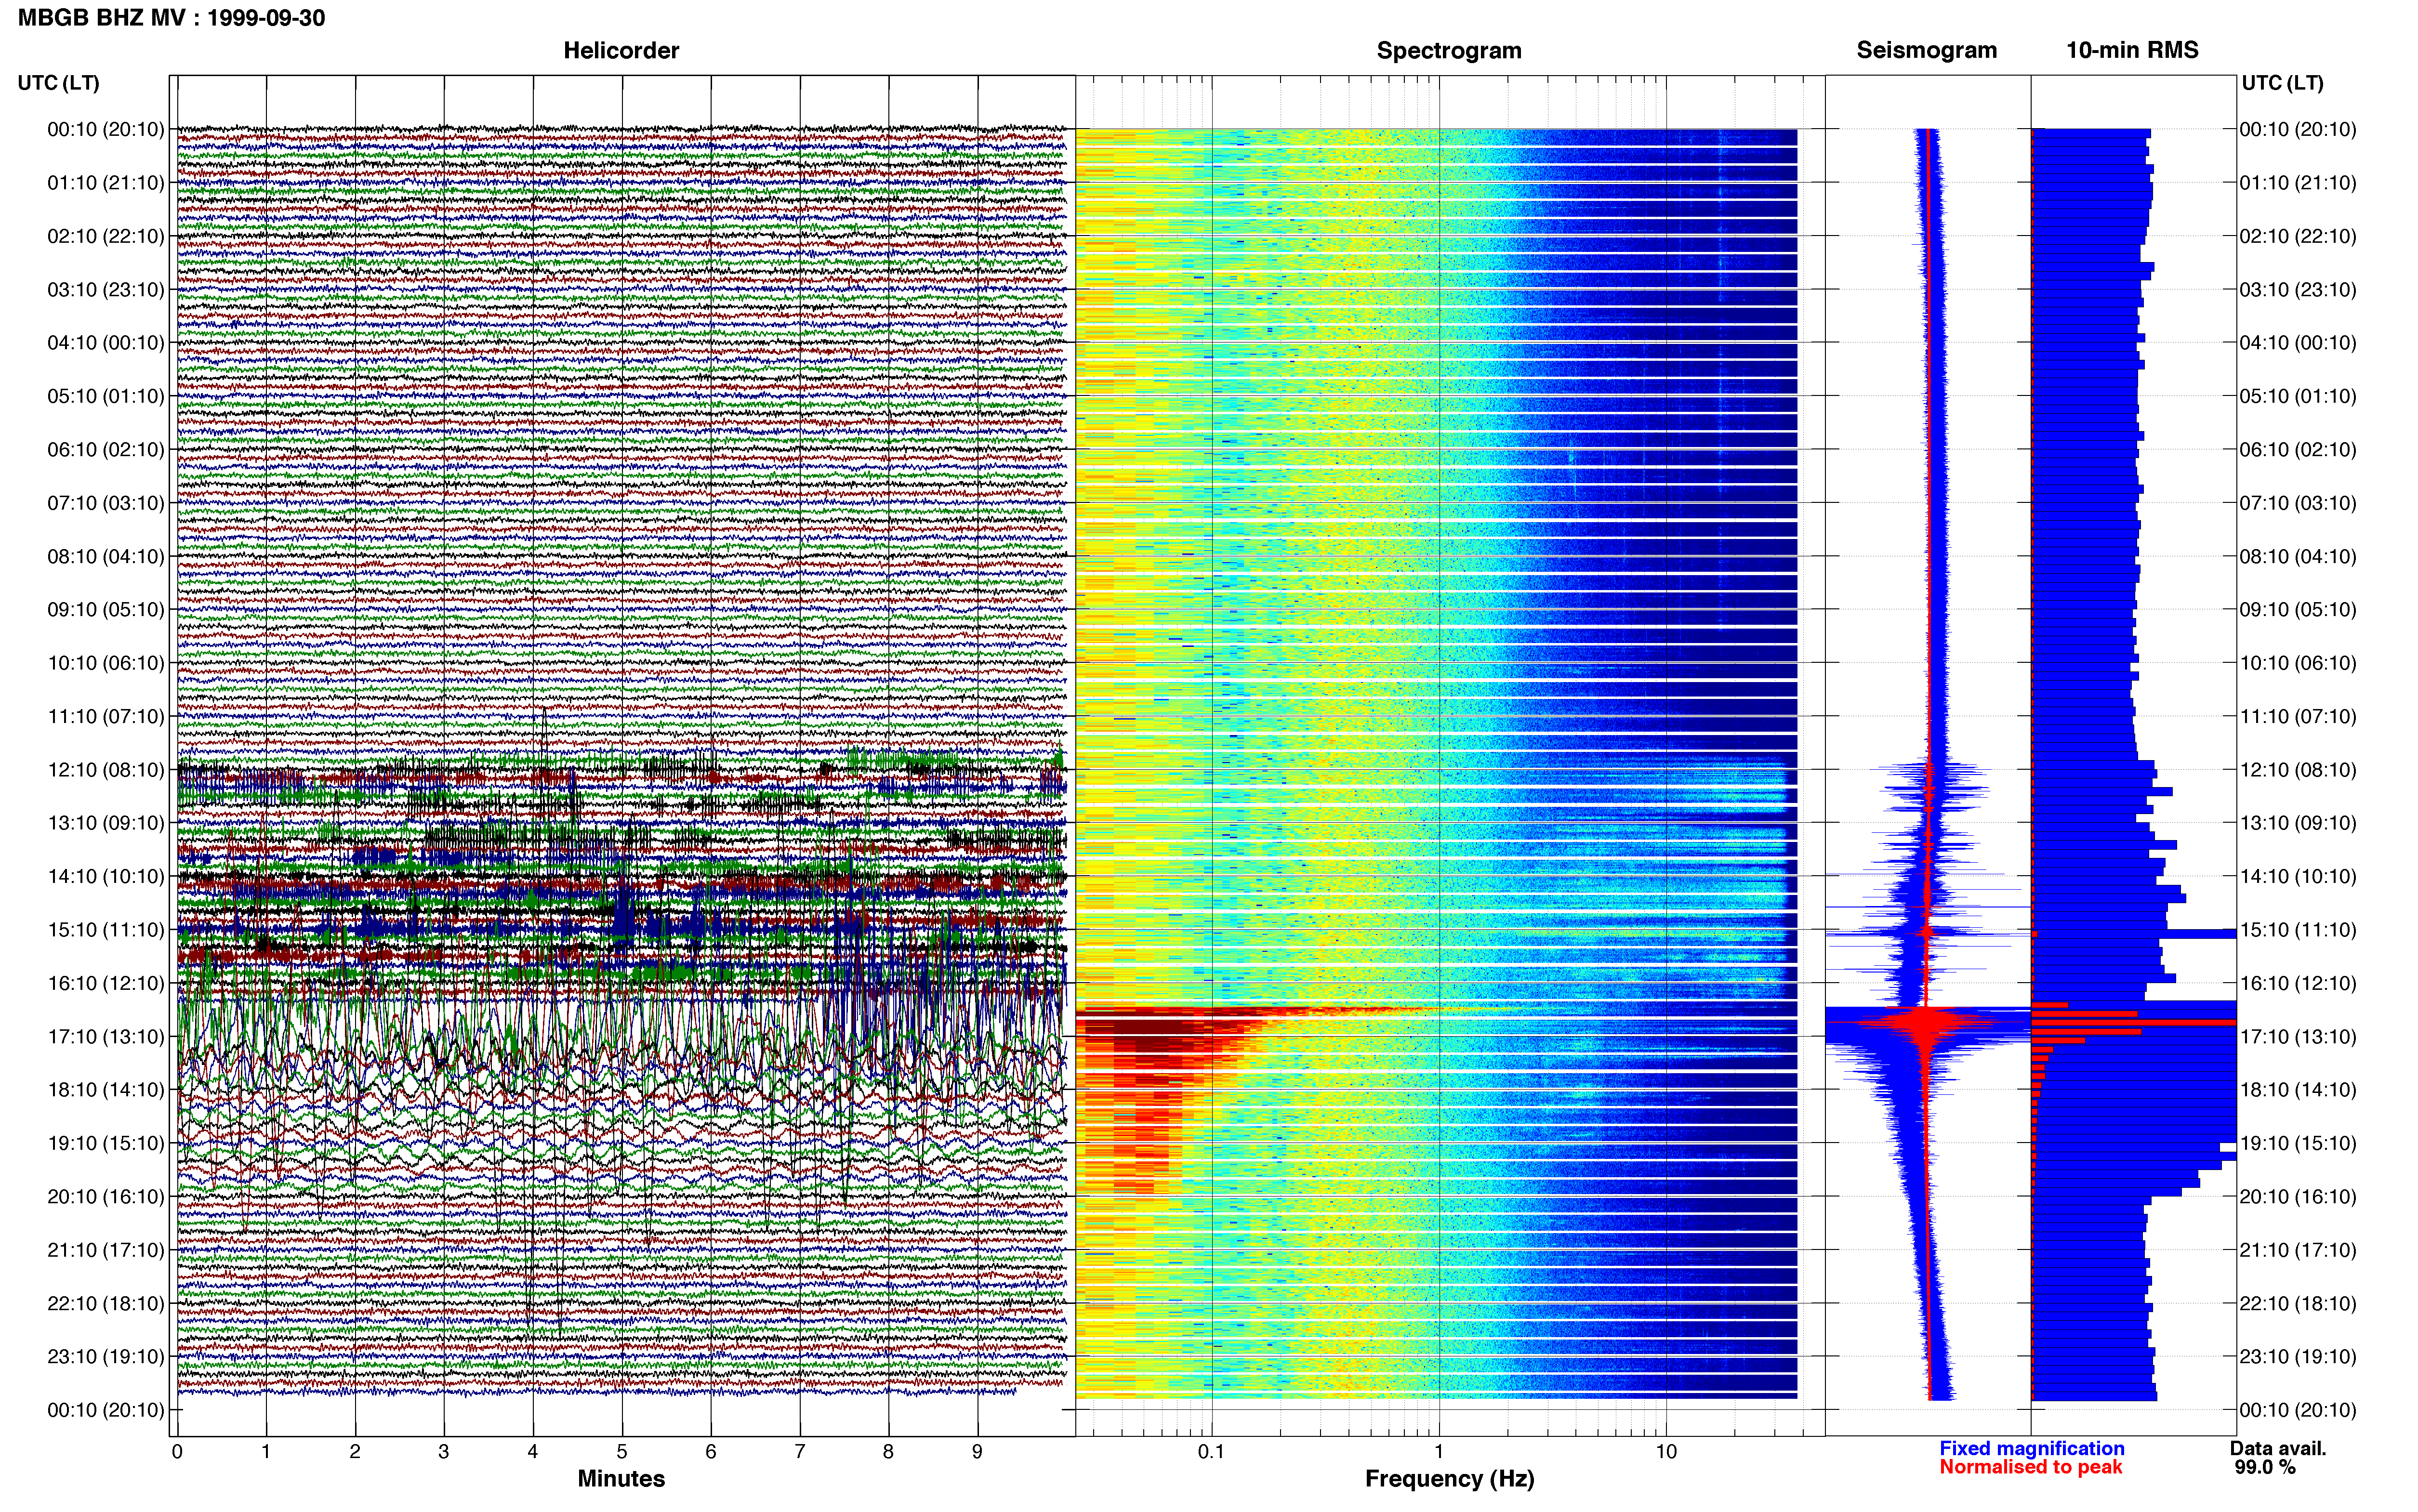Image resolution: width=2418 pixels, height=1512 pixels.
Task: Click the 'Minutes' axis label under helicorder
Action: point(621,1479)
